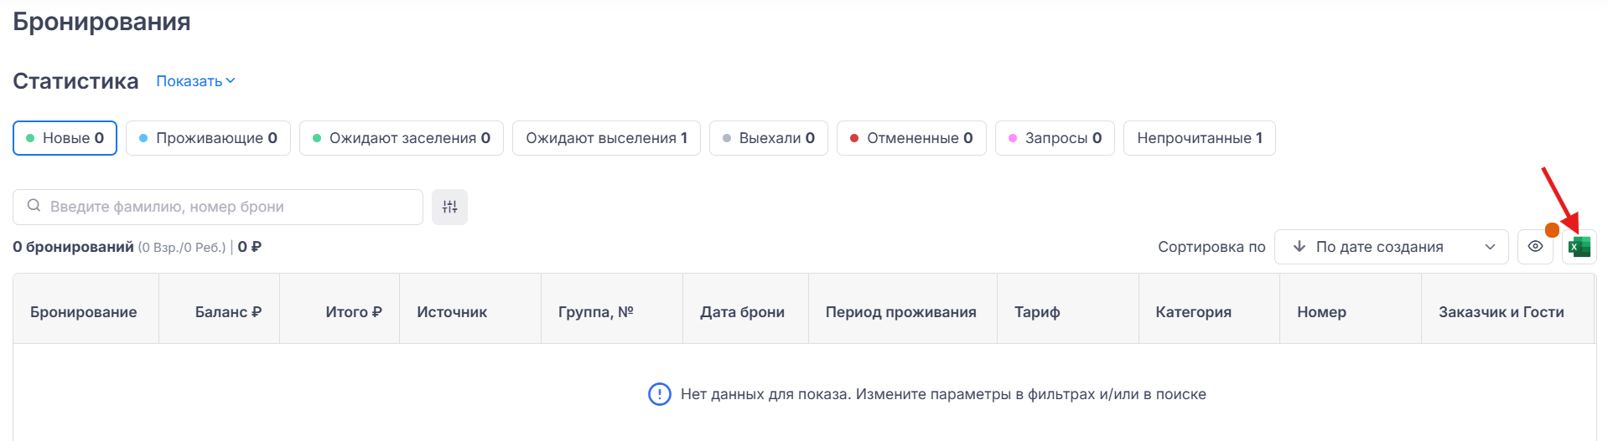Select the Новые status filter

(65, 138)
